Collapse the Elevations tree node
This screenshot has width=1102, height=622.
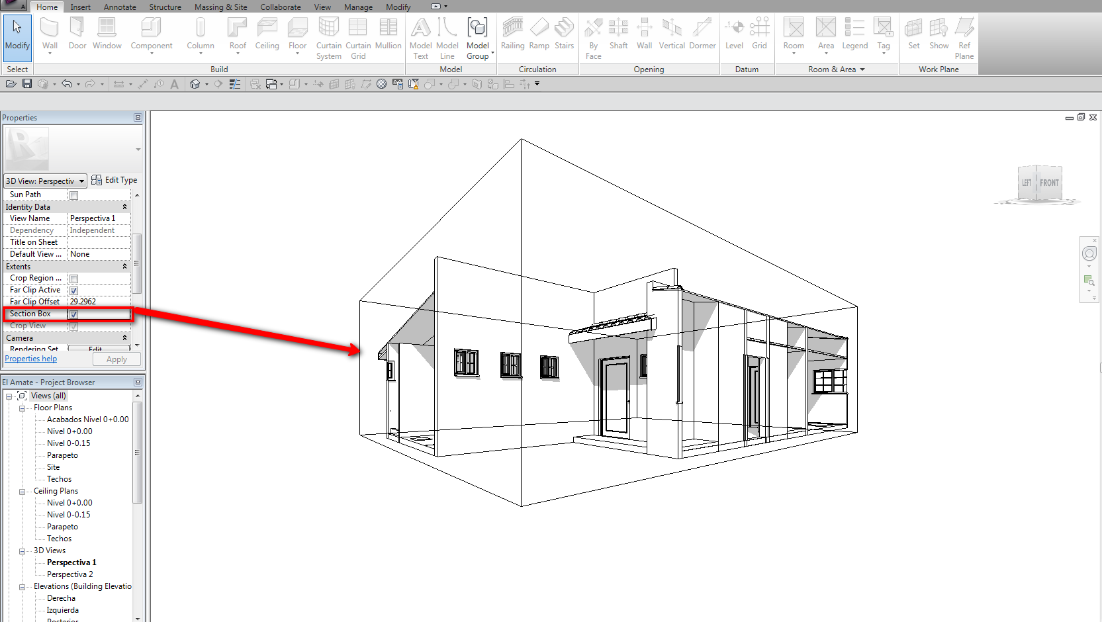(x=22, y=587)
